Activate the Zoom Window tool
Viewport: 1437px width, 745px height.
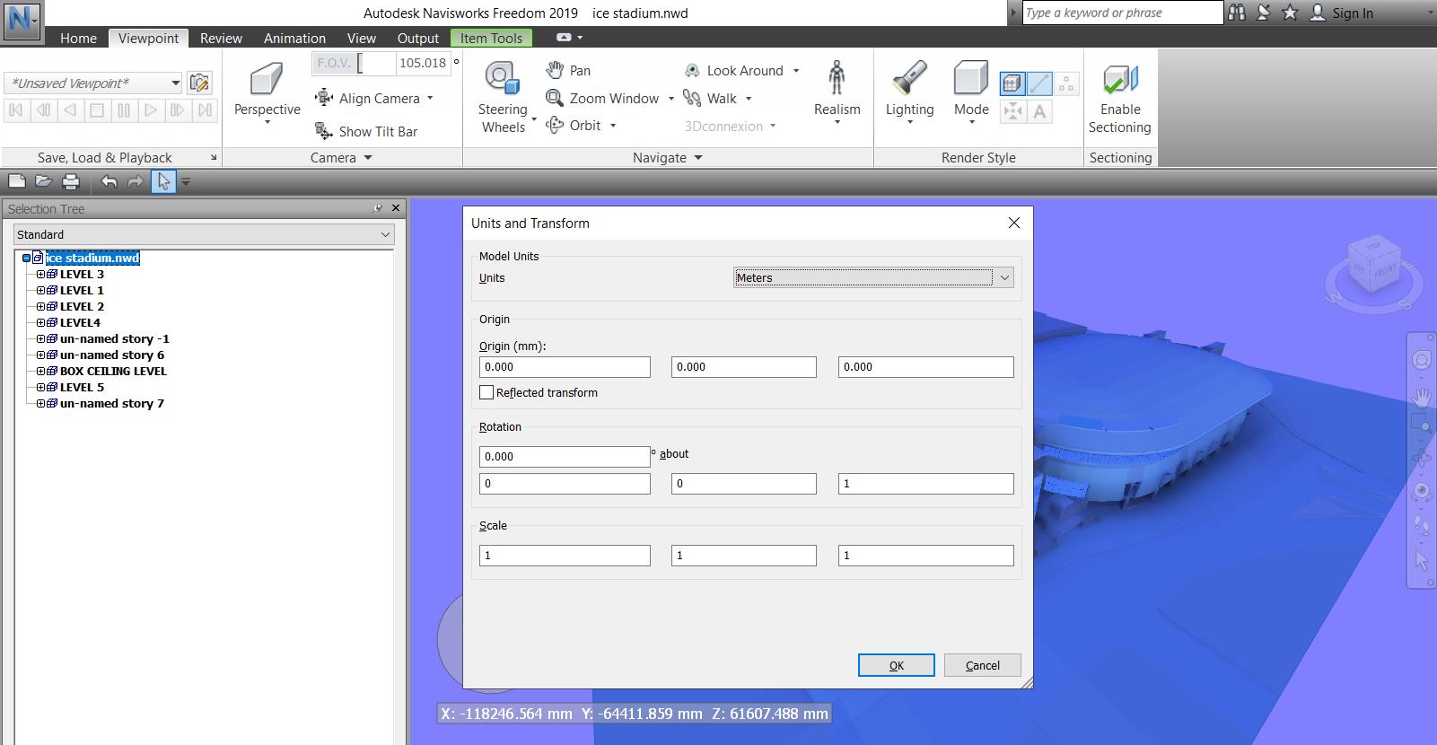pyautogui.click(x=602, y=98)
